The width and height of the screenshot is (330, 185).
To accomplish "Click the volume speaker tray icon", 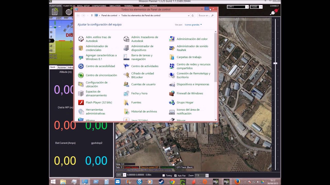I will coord(258,182).
